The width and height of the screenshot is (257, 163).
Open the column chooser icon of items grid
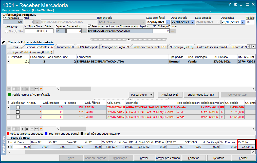coord(8,103)
